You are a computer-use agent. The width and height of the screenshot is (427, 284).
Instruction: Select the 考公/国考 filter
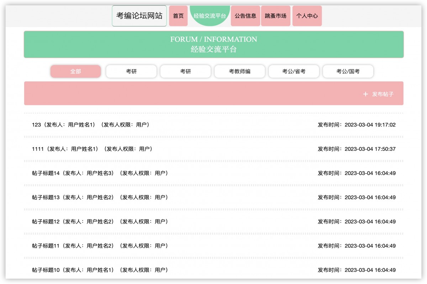348,71
